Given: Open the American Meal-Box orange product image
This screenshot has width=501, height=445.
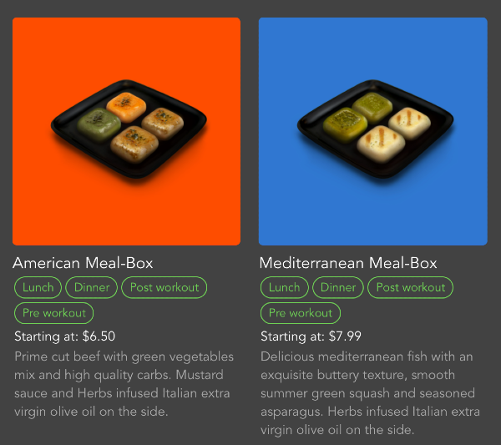Looking at the screenshot, I should 127,131.
